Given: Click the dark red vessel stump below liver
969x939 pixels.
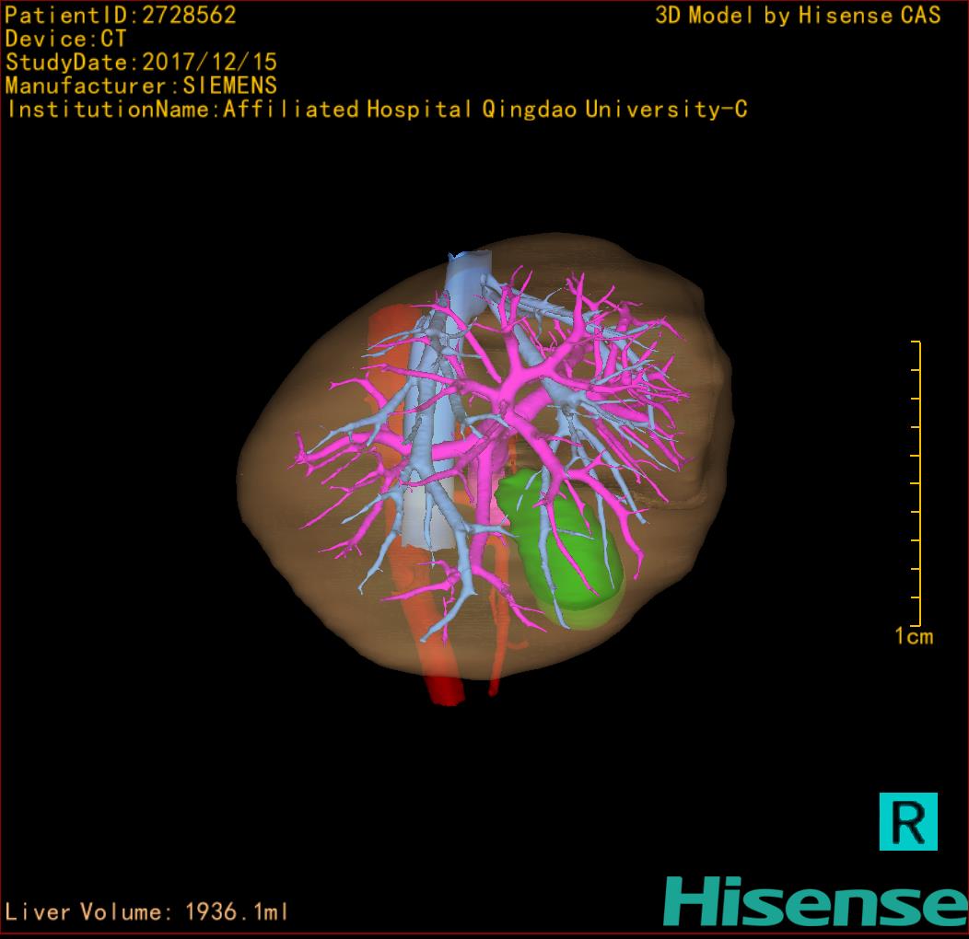Looking at the screenshot, I should pyautogui.click(x=447, y=691).
